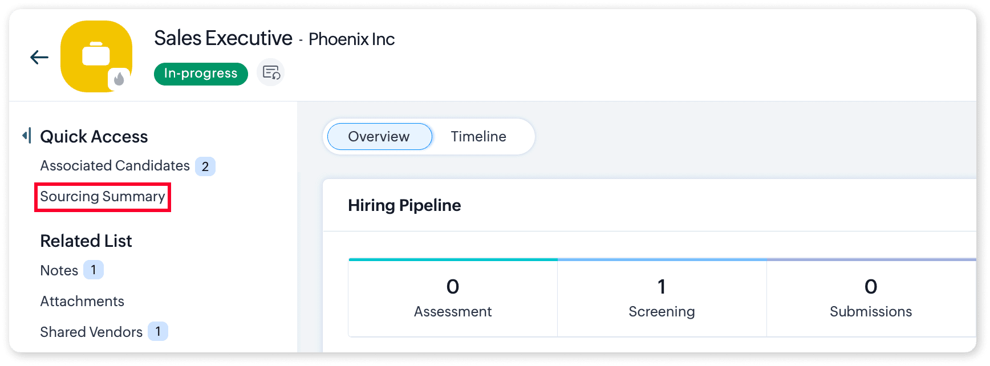Click the Assessment pipeline stage
The image size is (990, 366).
coord(453,298)
